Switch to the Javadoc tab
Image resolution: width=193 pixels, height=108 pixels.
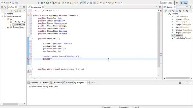click(x=44, y=83)
